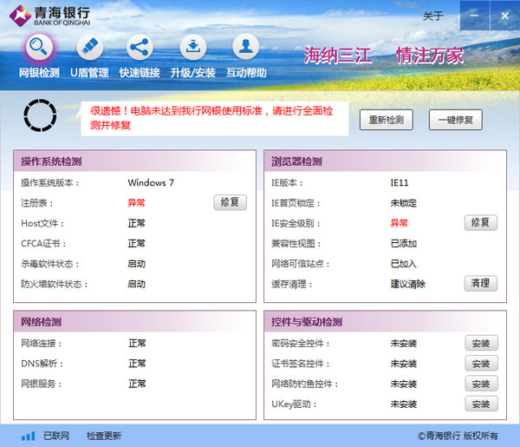
Task: Click the Windows 7 version value
Action: click(x=151, y=182)
